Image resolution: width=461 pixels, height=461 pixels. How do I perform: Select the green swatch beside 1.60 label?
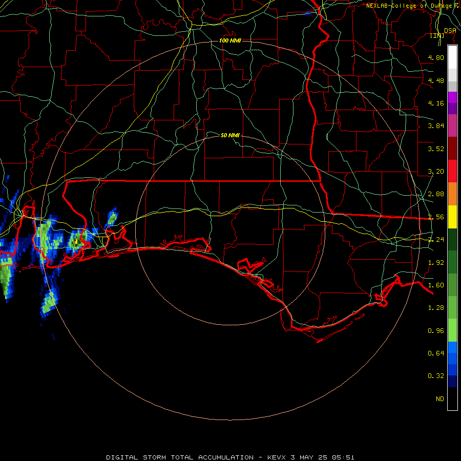coord(452,285)
